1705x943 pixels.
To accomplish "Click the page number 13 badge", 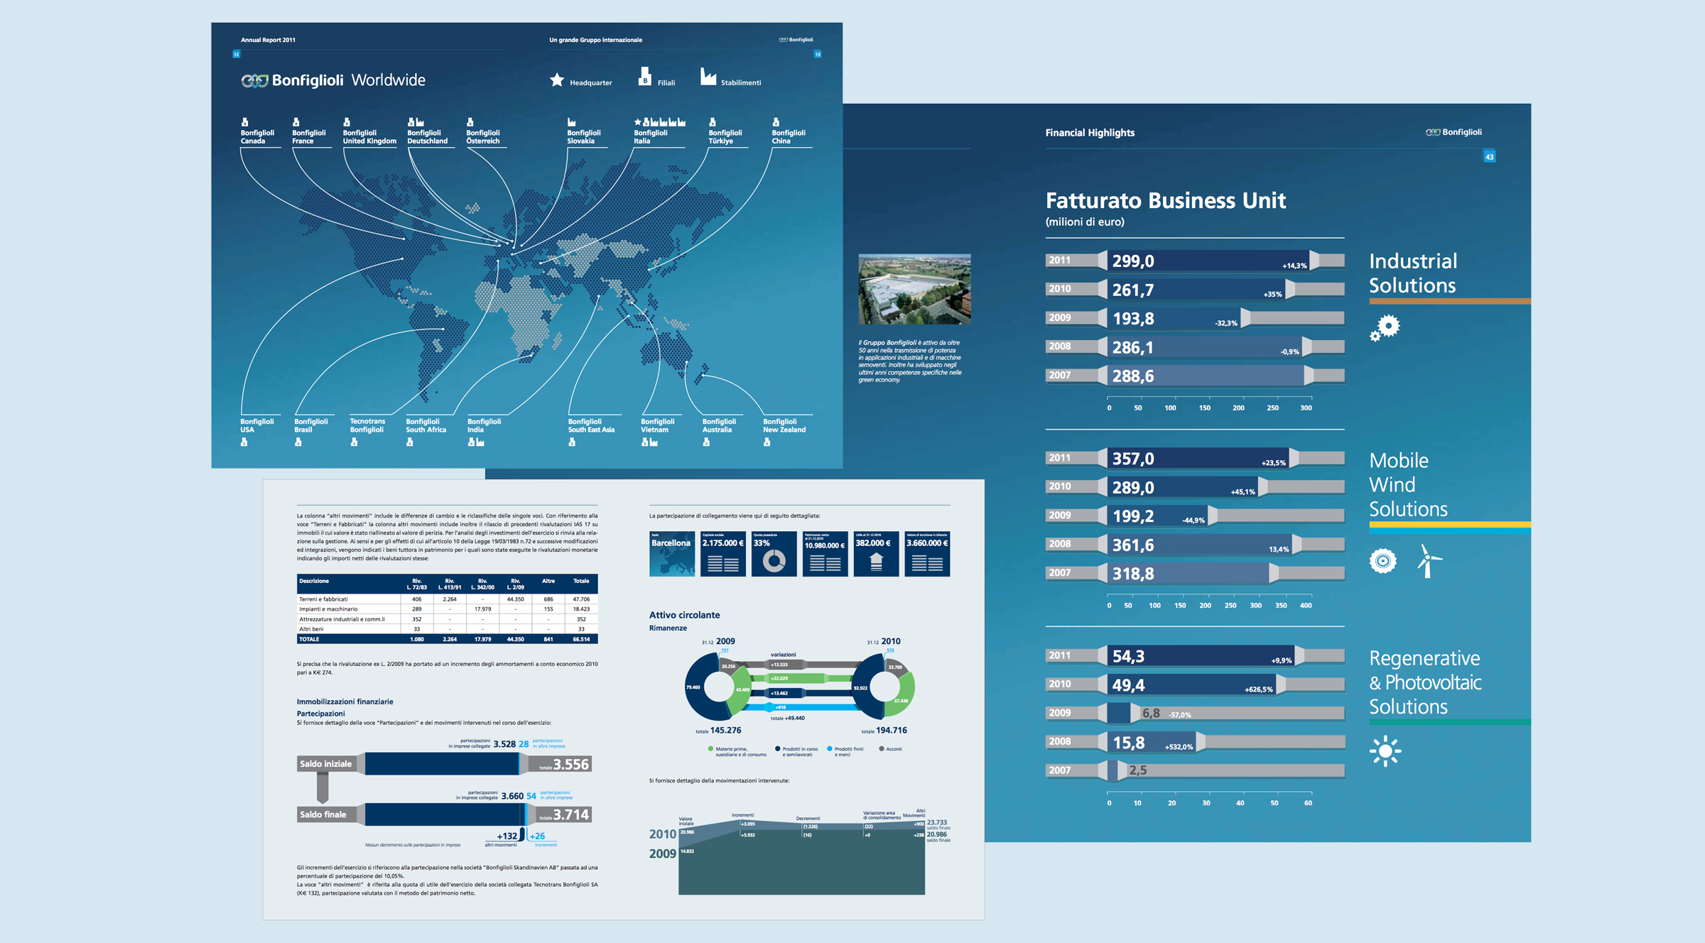I will [818, 54].
